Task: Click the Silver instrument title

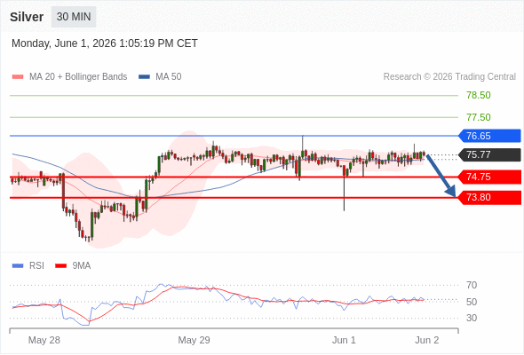Action: (x=27, y=17)
